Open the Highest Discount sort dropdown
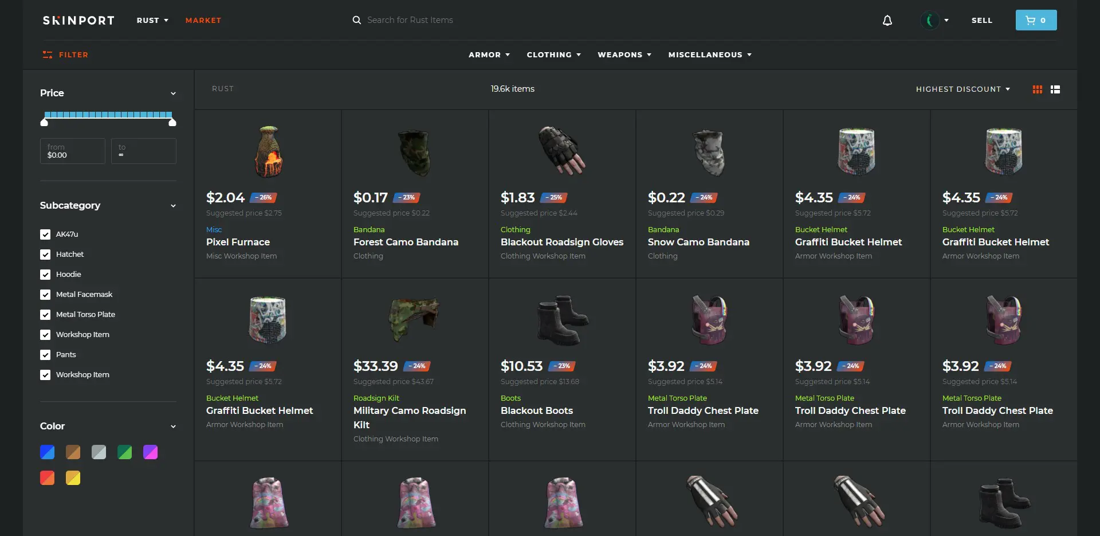 963,89
